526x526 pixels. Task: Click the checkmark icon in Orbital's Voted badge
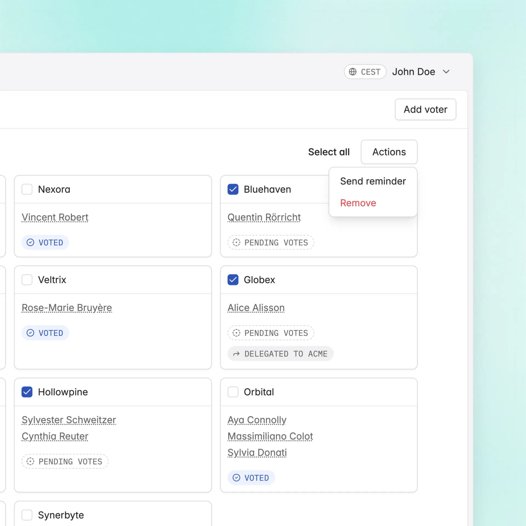(x=236, y=478)
